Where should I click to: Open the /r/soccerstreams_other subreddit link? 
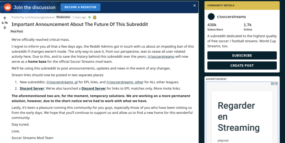(x=125, y=82)
